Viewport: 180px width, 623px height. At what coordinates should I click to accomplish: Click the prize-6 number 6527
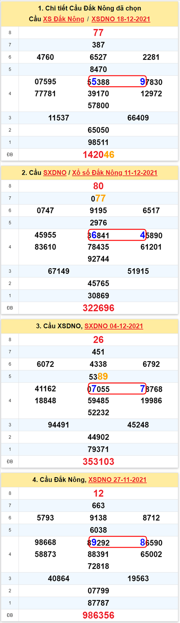[x=98, y=57]
